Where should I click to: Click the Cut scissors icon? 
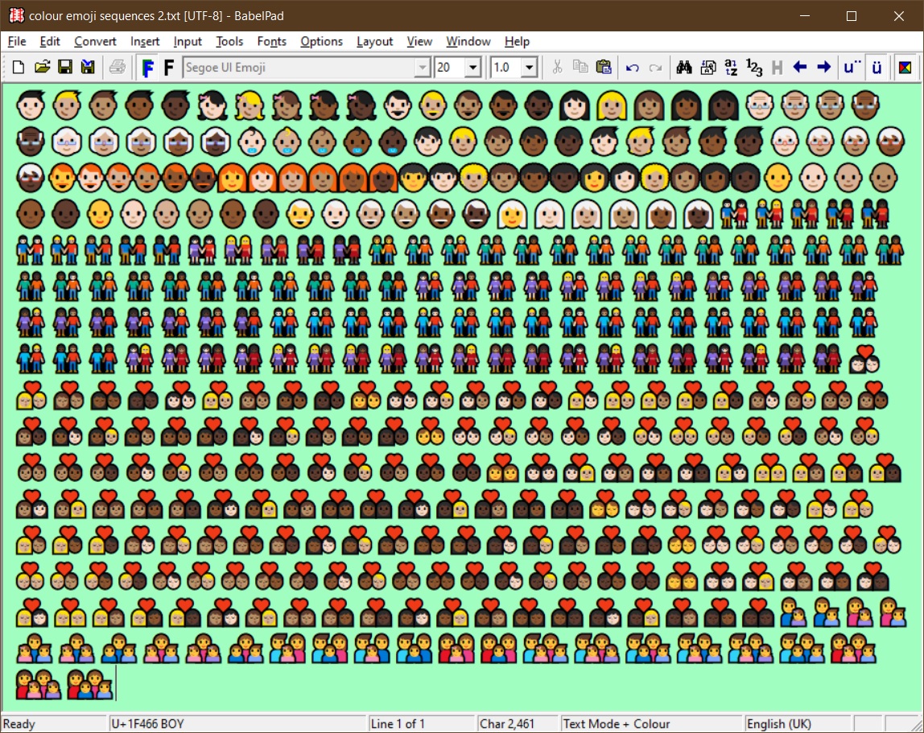pos(557,67)
